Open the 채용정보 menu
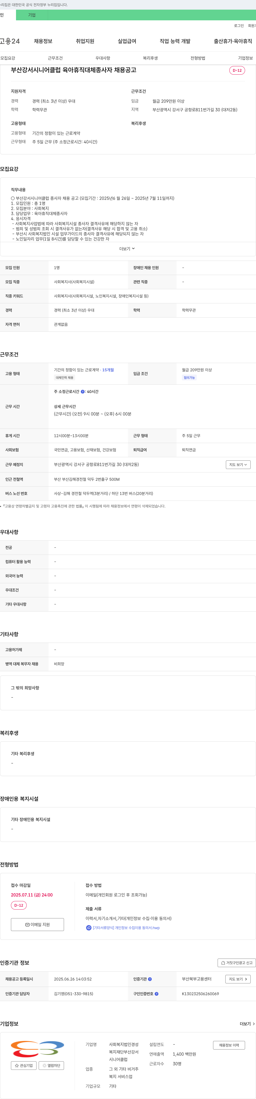256x1099 pixels. 43,41
